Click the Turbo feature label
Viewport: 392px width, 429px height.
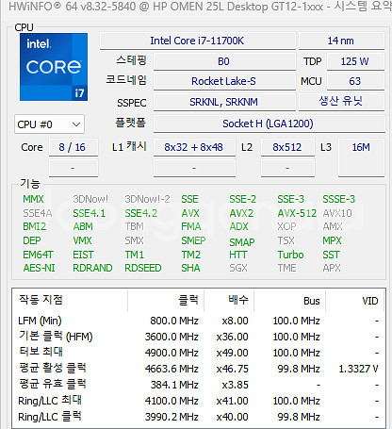click(290, 255)
